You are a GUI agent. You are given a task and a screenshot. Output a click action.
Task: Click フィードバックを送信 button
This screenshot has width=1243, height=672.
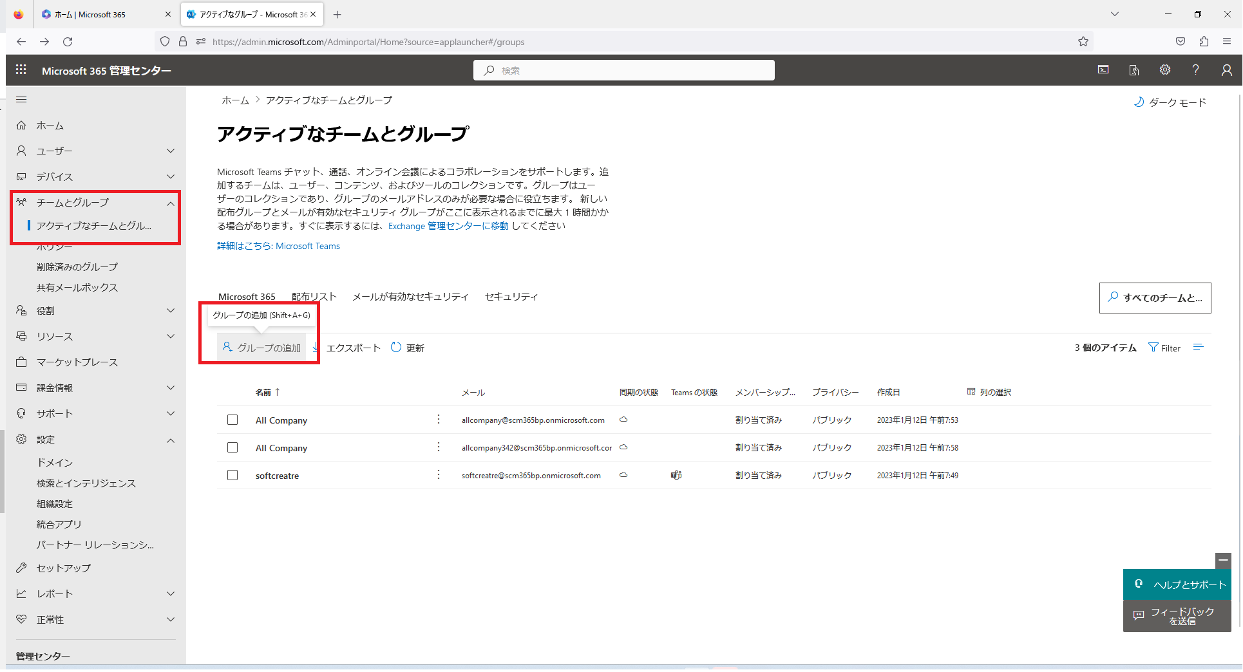tap(1177, 616)
